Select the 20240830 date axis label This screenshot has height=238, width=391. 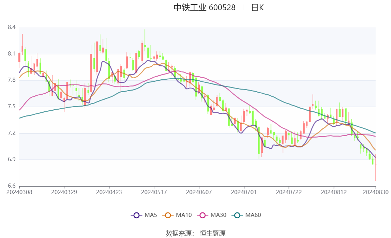point(376,192)
